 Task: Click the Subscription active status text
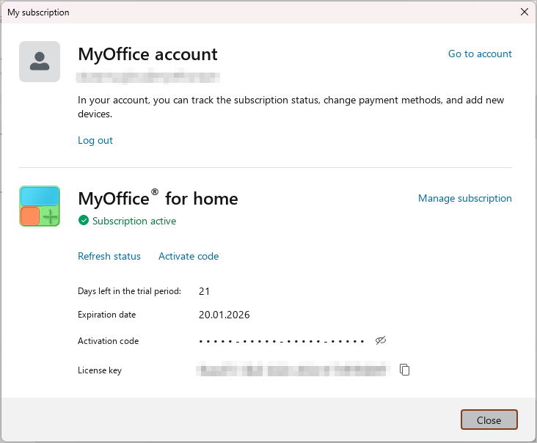click(x=134, y=221)
